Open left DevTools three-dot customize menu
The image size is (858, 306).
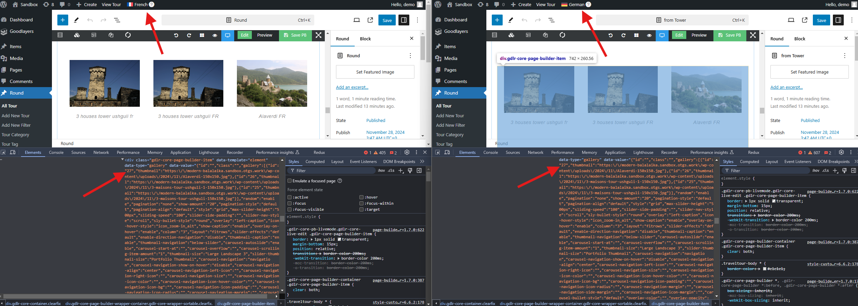tap(416, 152)
